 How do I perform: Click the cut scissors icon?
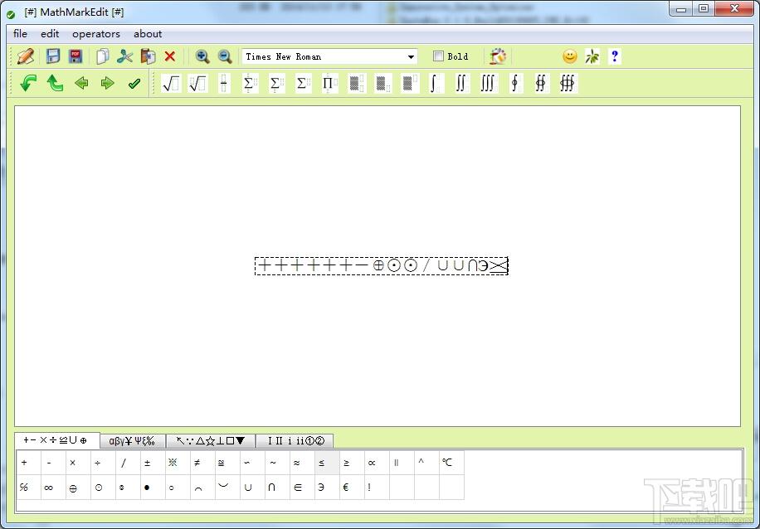point(124,56)
